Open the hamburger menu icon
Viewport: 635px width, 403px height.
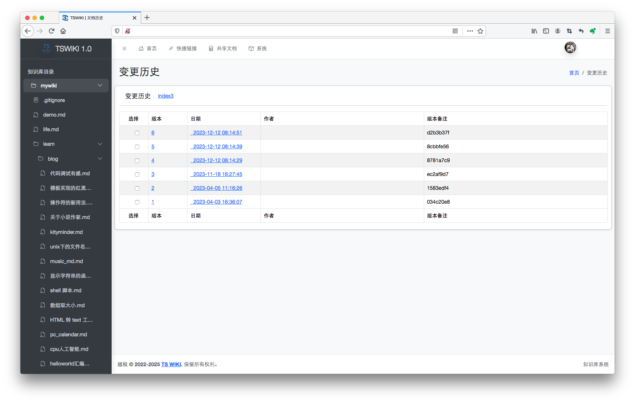tap(124, 48)
